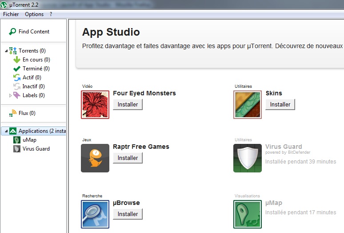
Task: Install the Four Eyed Monsters app
Action: click(128, 104)
